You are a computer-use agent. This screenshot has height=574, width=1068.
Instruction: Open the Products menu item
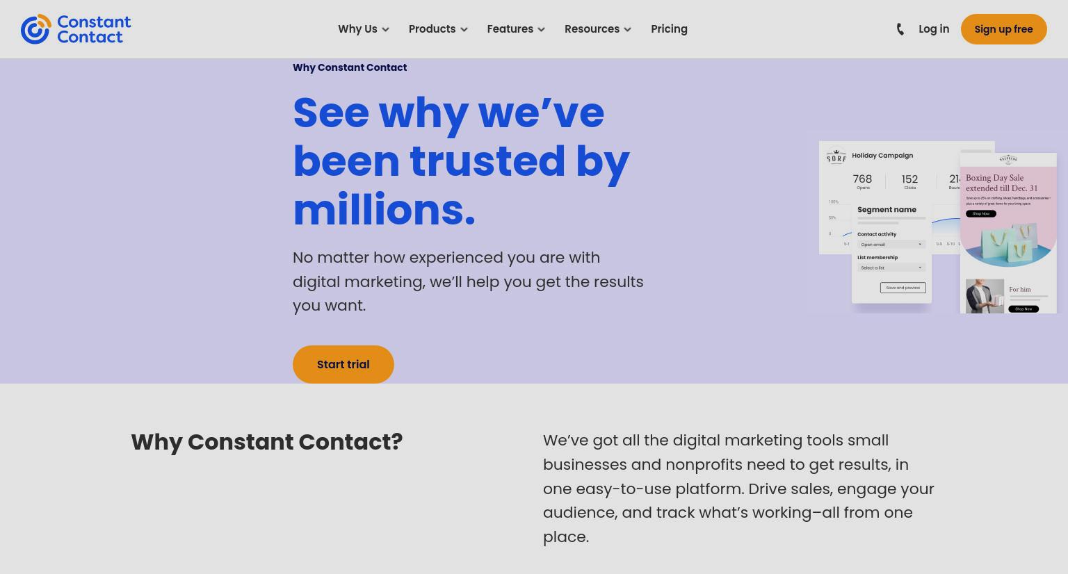point(432,29)
